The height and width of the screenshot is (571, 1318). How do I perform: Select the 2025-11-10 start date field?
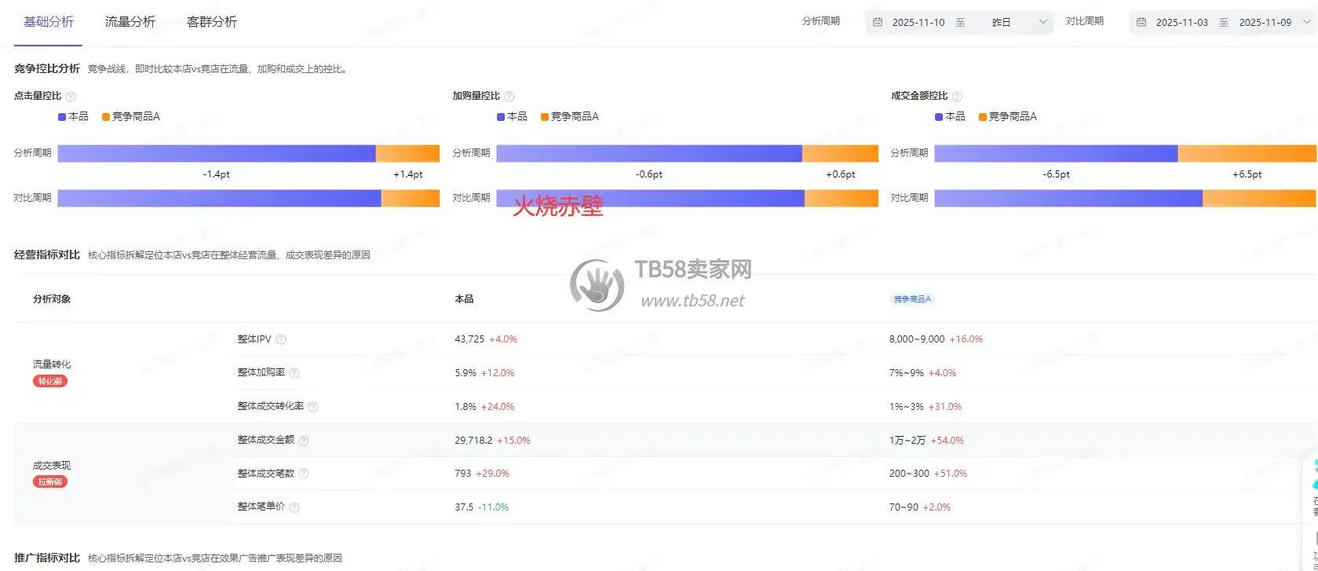(918, 23)
